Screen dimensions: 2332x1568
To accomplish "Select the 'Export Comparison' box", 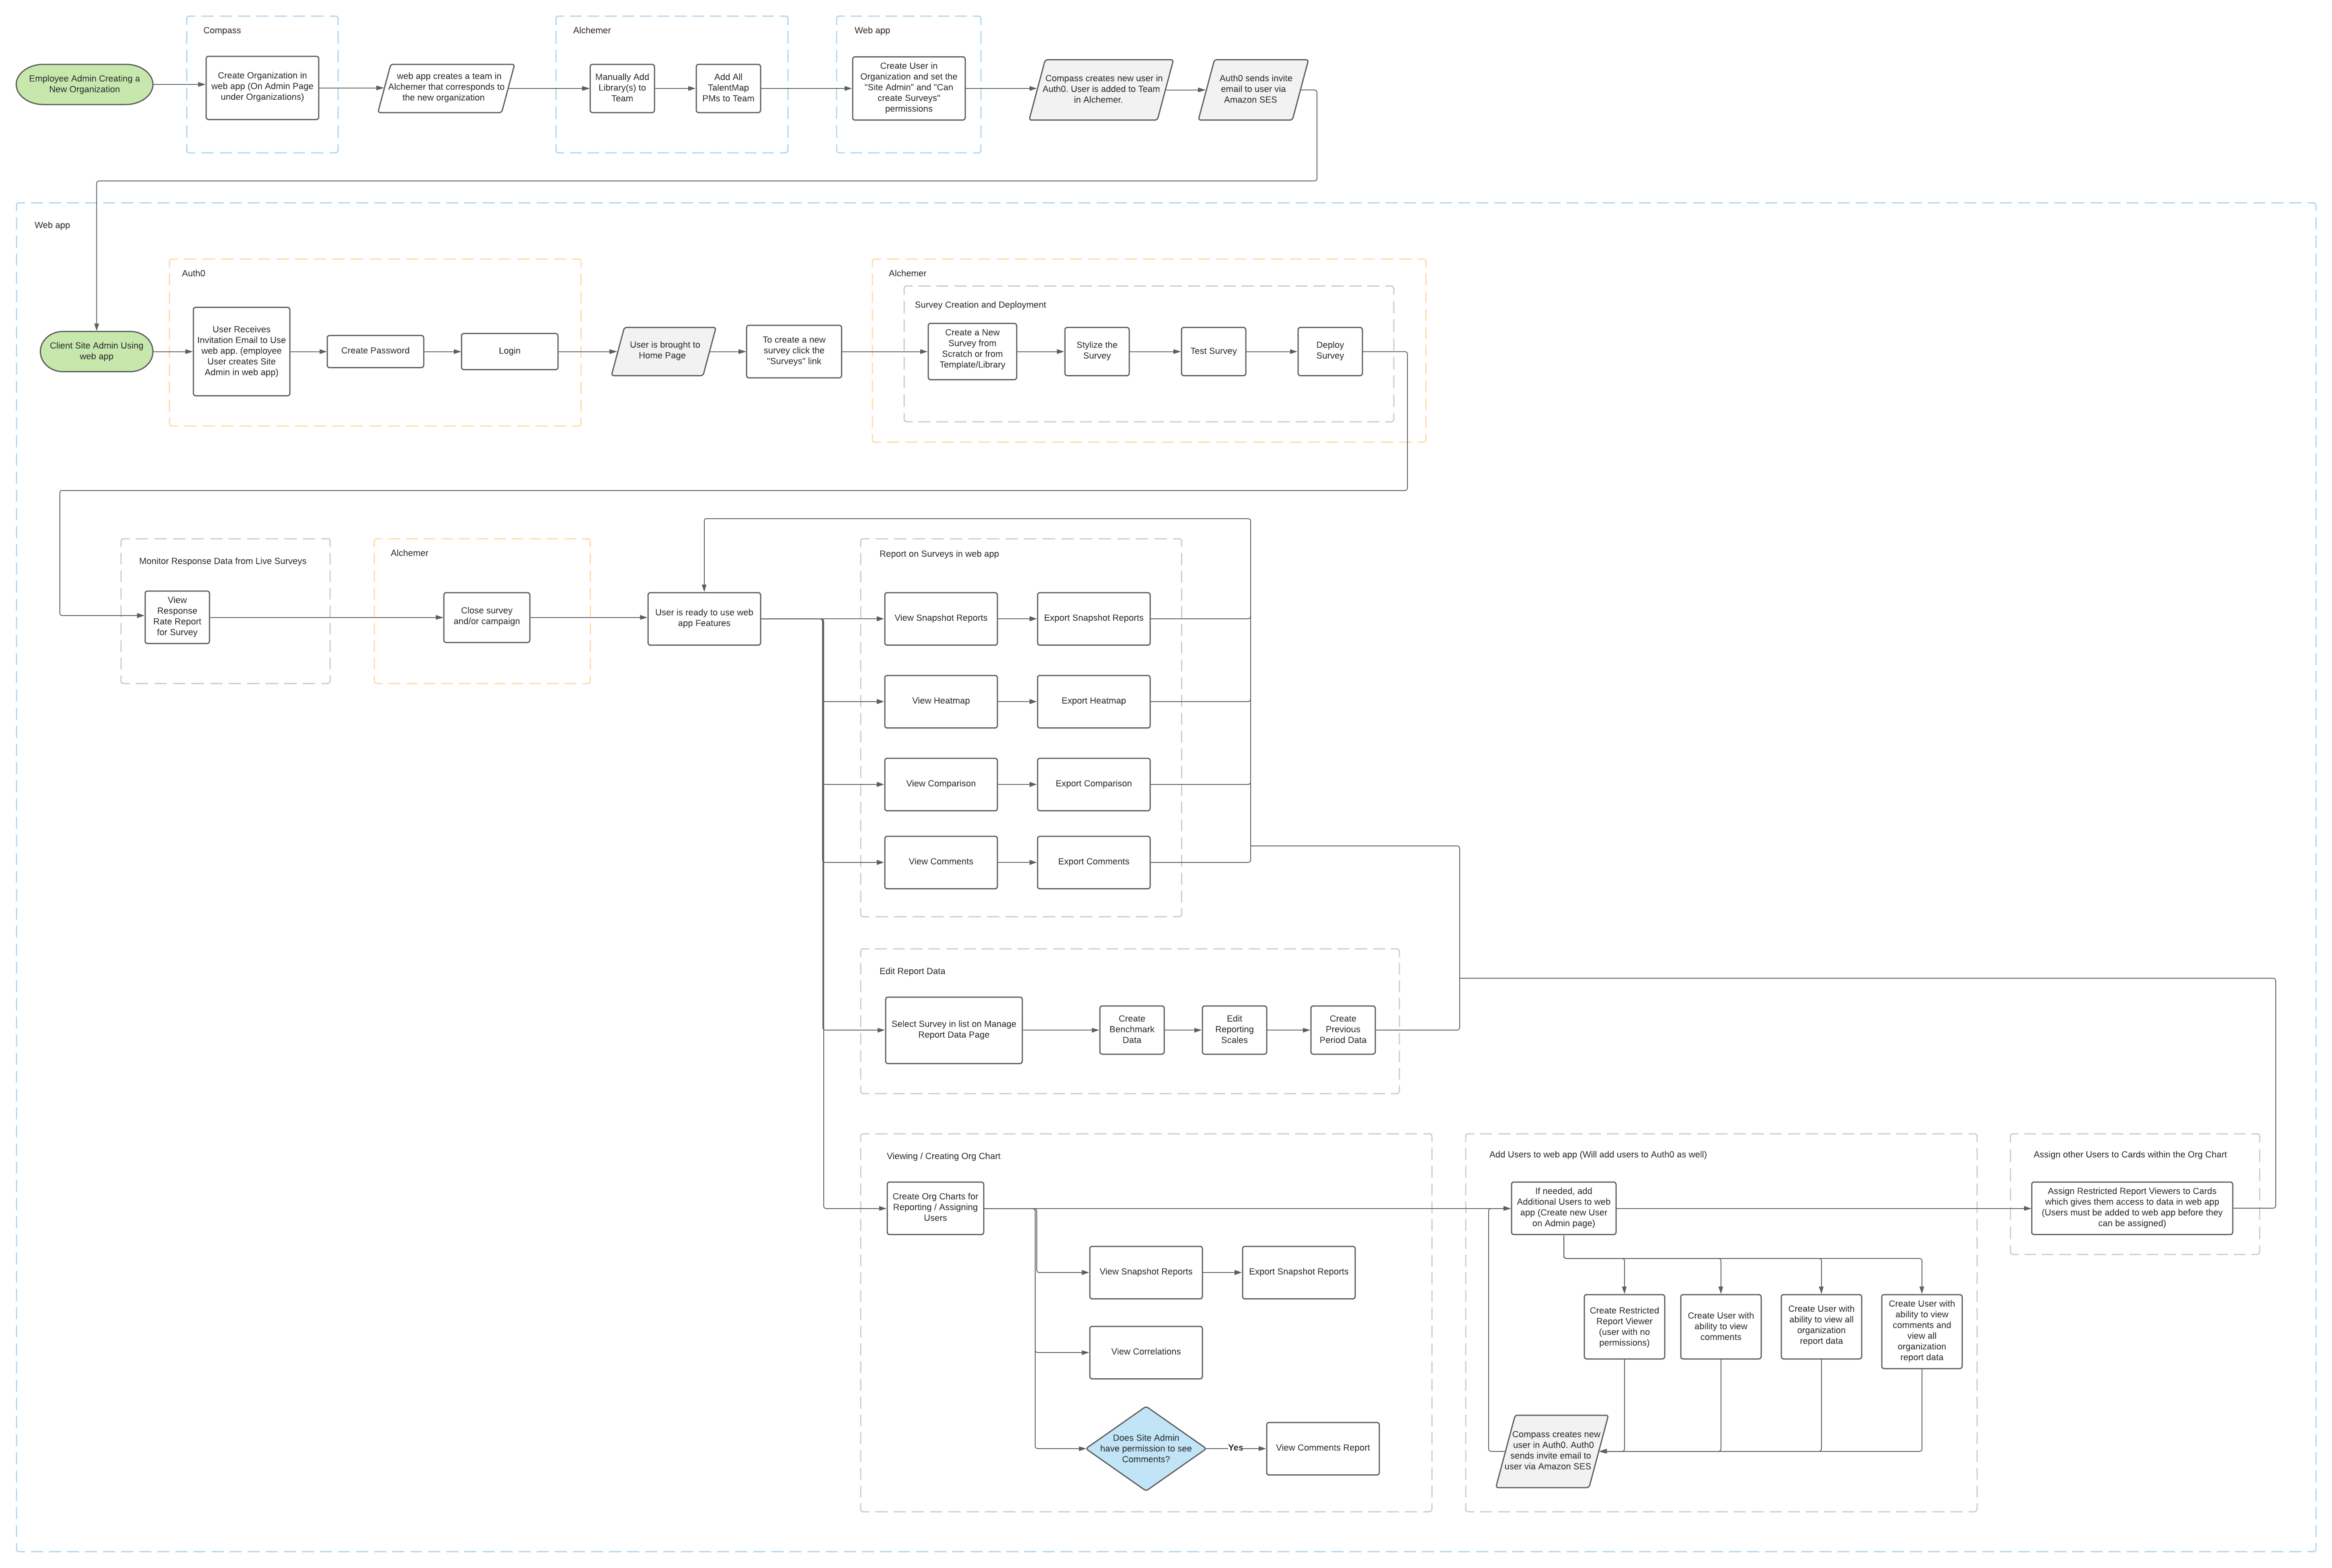I will coord(1093,784).
